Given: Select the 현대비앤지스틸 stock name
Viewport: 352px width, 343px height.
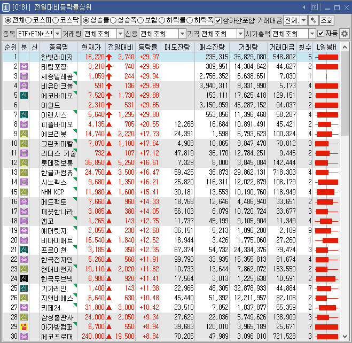Looking at the screenshot, I should 57,269.
